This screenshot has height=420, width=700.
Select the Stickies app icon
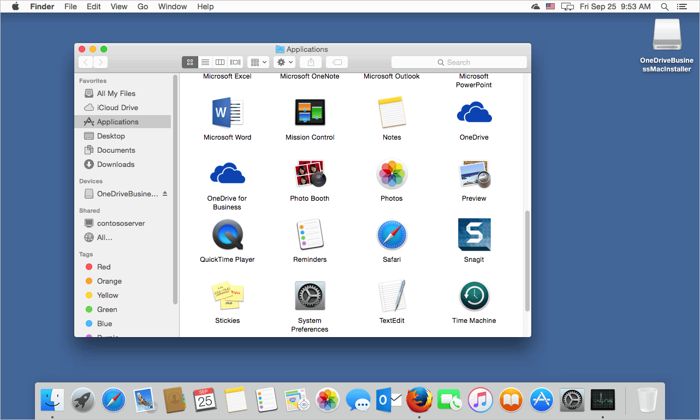[x=227, y=296]
